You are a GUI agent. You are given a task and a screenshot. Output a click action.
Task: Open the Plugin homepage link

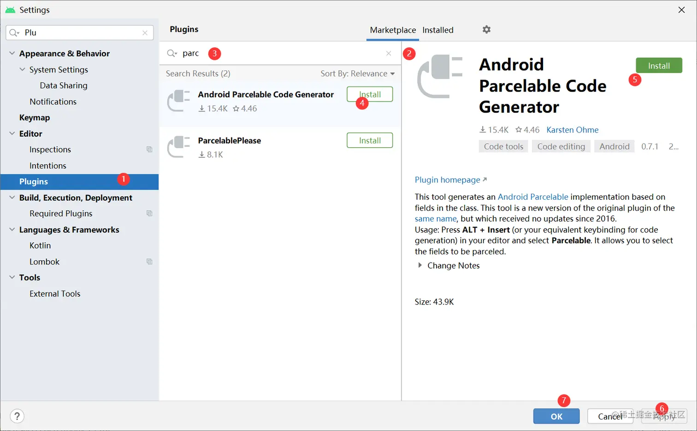tap(450, 180)
